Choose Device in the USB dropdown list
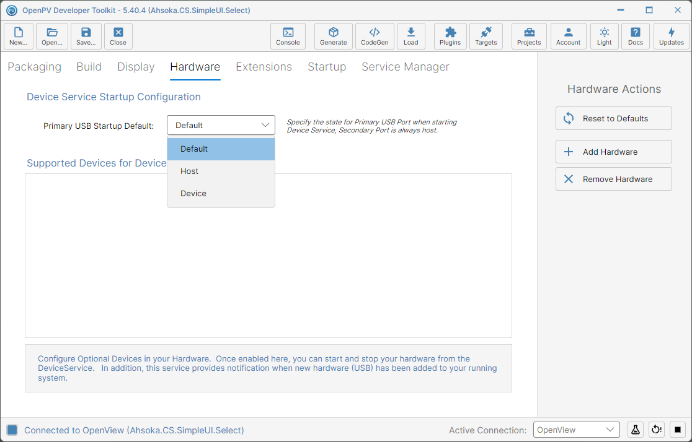The image size is (692, 442). (221, 194)
